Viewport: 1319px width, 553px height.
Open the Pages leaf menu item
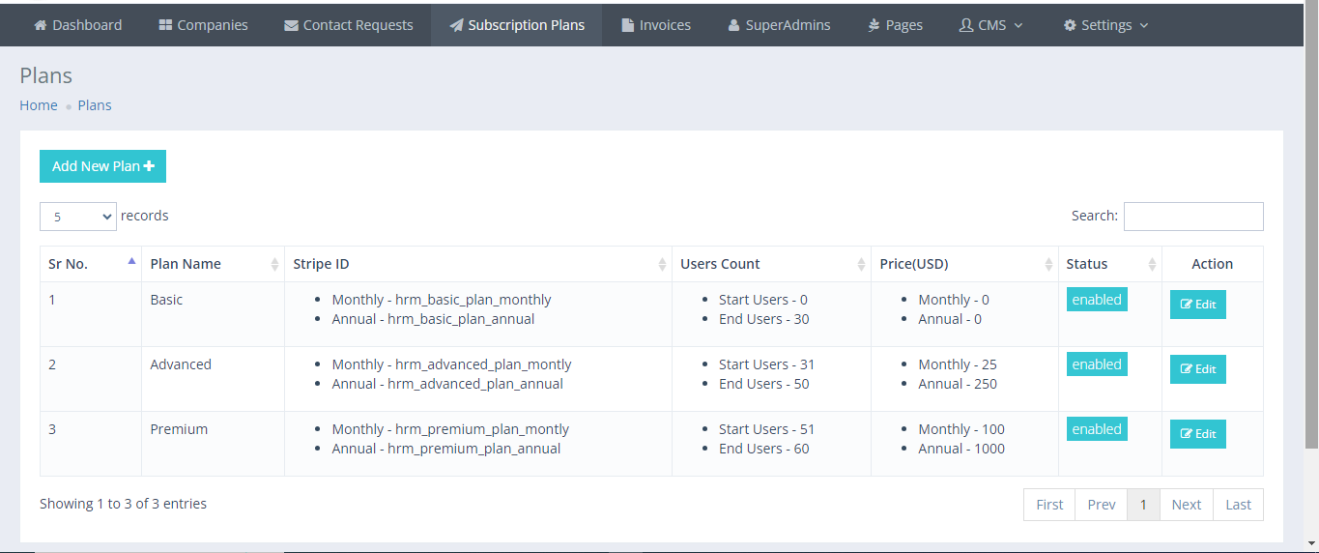[895, 25]
